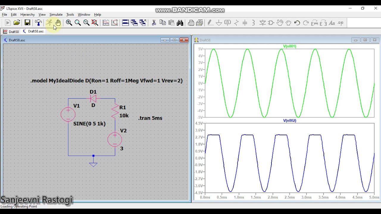This screenshot has height=214, width=381.
Task: Click the Autorange waveform icon
Action: click(106, 23)
